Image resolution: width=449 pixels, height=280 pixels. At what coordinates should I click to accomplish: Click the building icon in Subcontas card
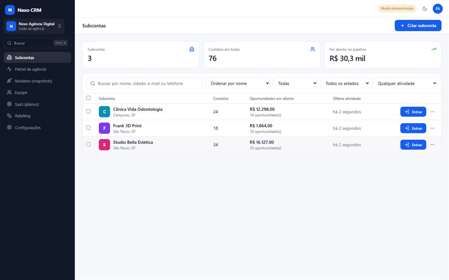click(x=192, y=49)
